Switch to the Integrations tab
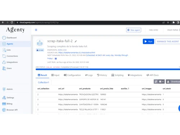This screenshot has height=135, width=180. 135,75
